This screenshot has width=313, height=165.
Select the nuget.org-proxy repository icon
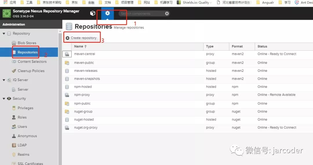pyautogui.click(x=67, y=128)
